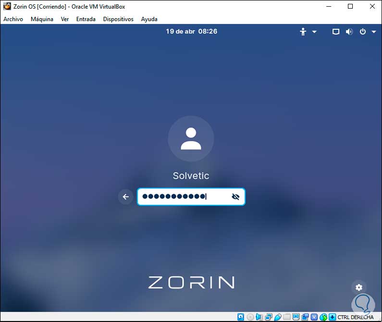
Task: Click the date and time clock
Action: pos(192,31)
